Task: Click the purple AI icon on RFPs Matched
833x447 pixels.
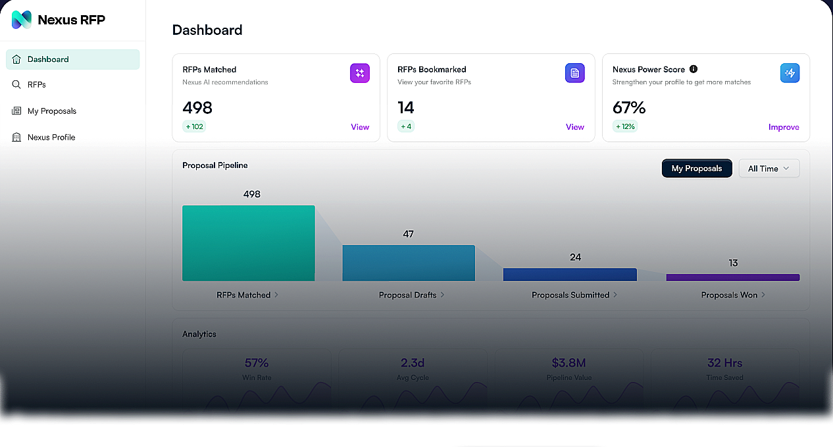Action: coord(360,73)
